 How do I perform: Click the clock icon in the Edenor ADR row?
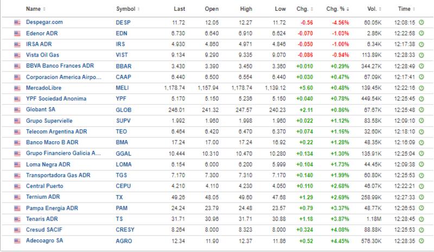(x=421, y=33)
